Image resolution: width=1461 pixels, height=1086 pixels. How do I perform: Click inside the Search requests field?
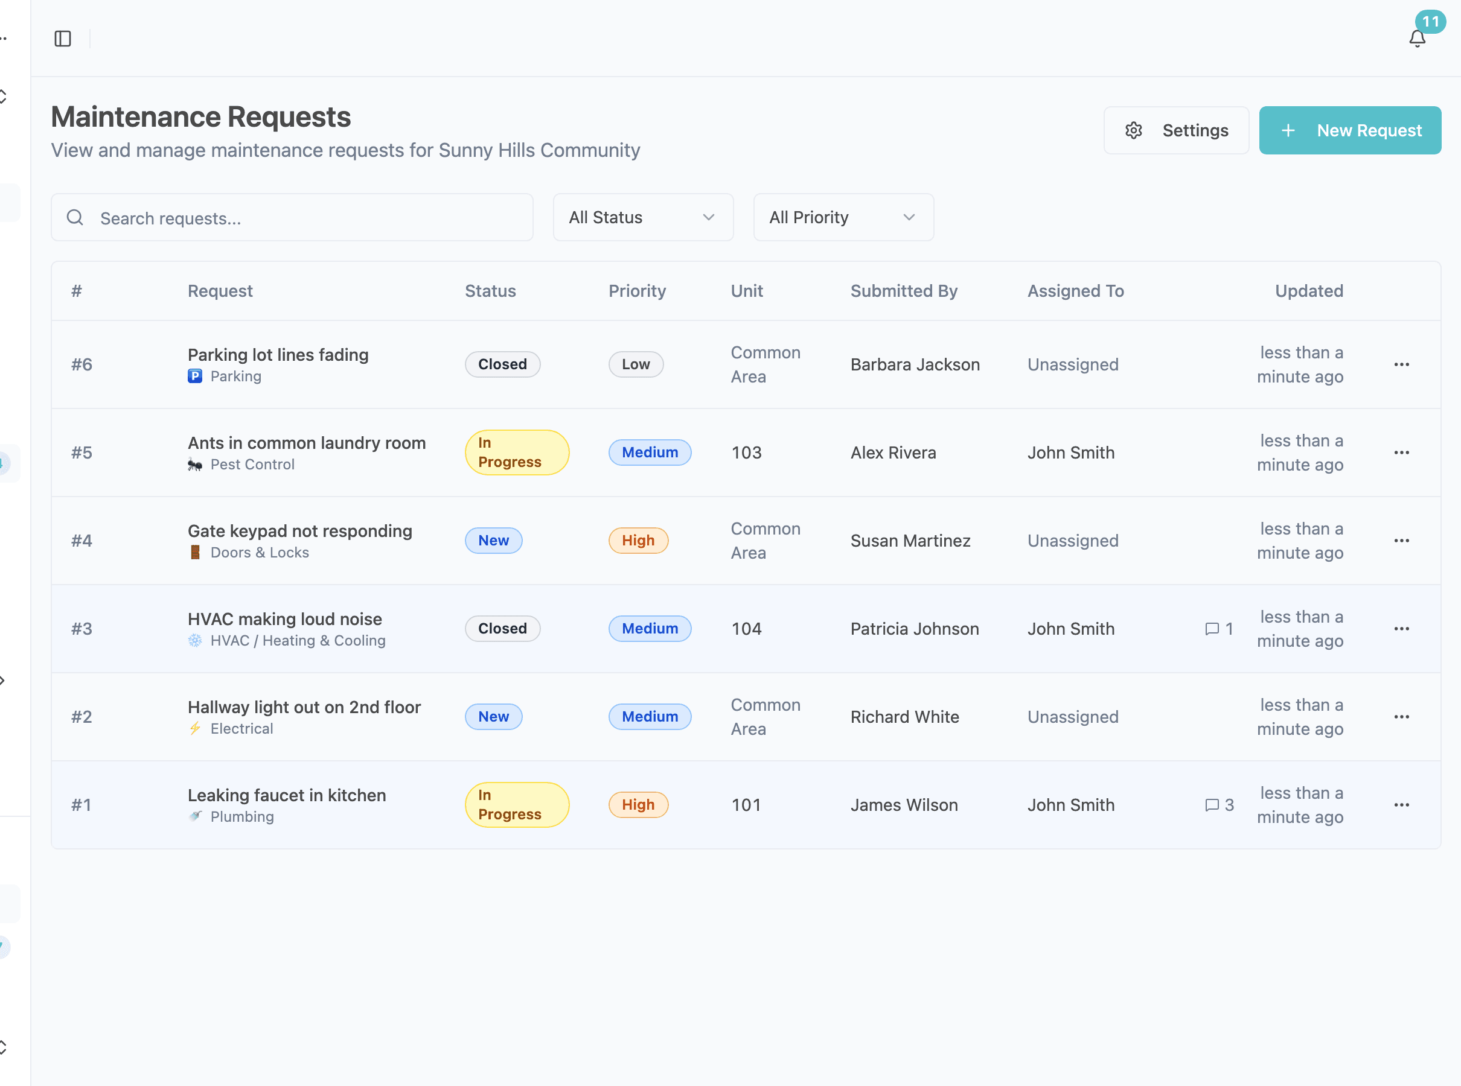click(292, 217)
